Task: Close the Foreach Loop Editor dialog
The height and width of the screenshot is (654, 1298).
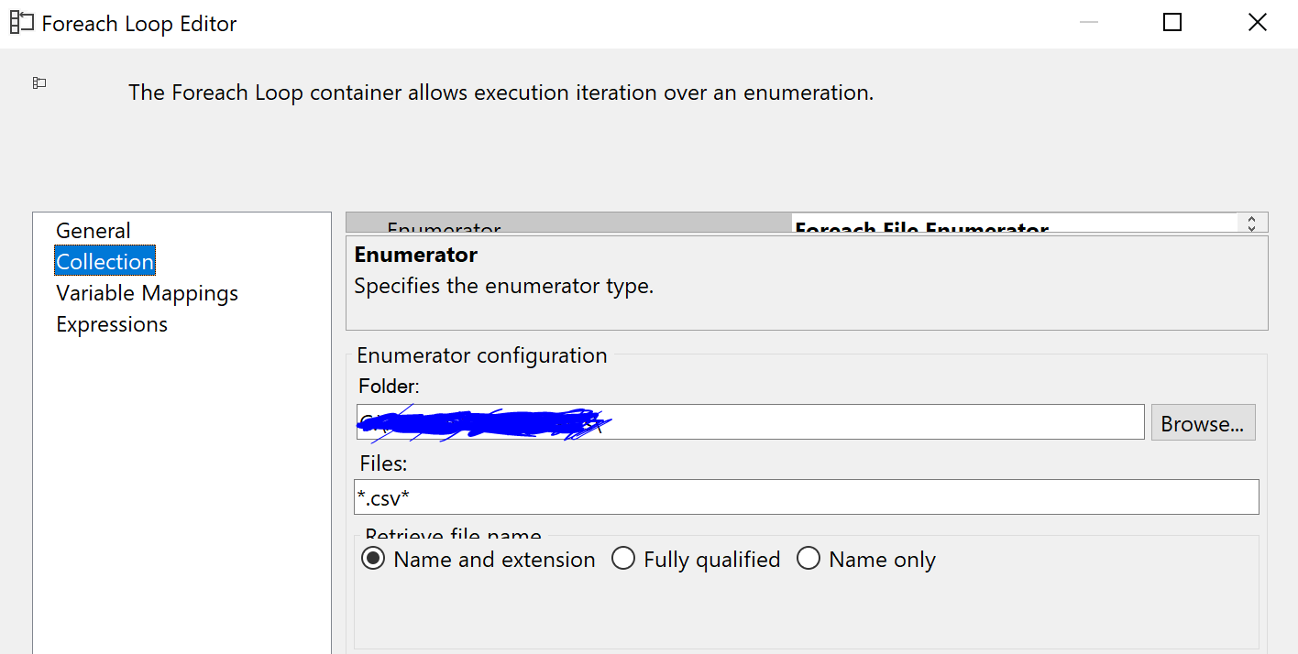Action: pos(1257,23)
